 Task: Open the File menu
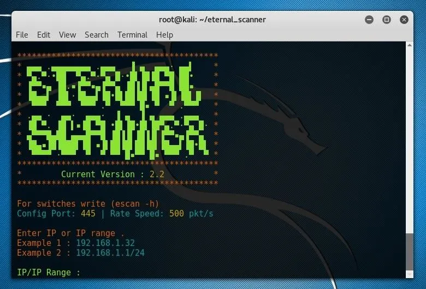[x=22, y=35]
